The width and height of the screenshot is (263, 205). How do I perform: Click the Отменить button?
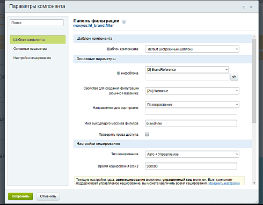[48, 196]
